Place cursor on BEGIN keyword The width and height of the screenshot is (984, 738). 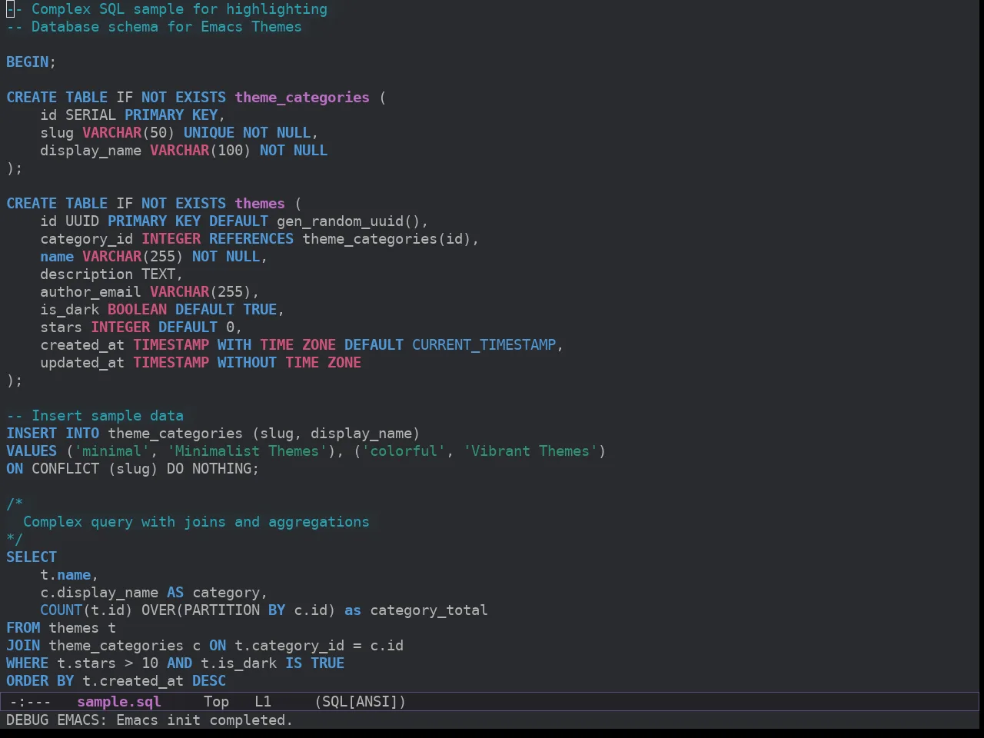[x=28, y=62]
